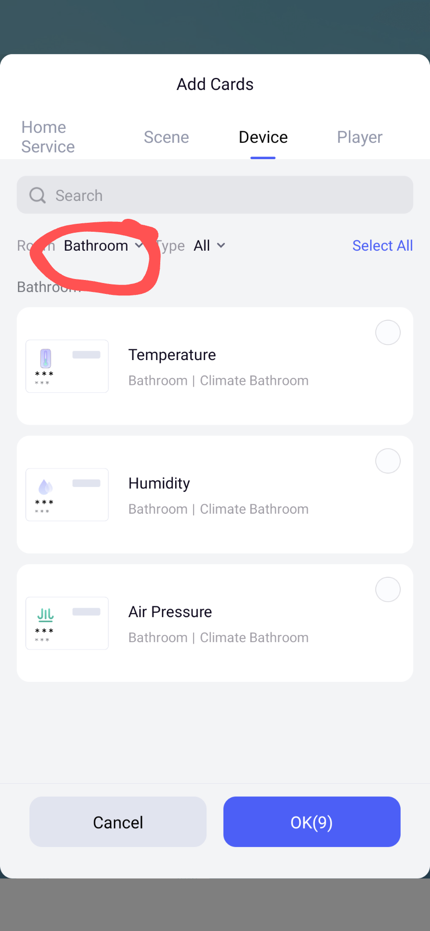Click the search magnifier icon
430x931 pixels.
[37, 195]
